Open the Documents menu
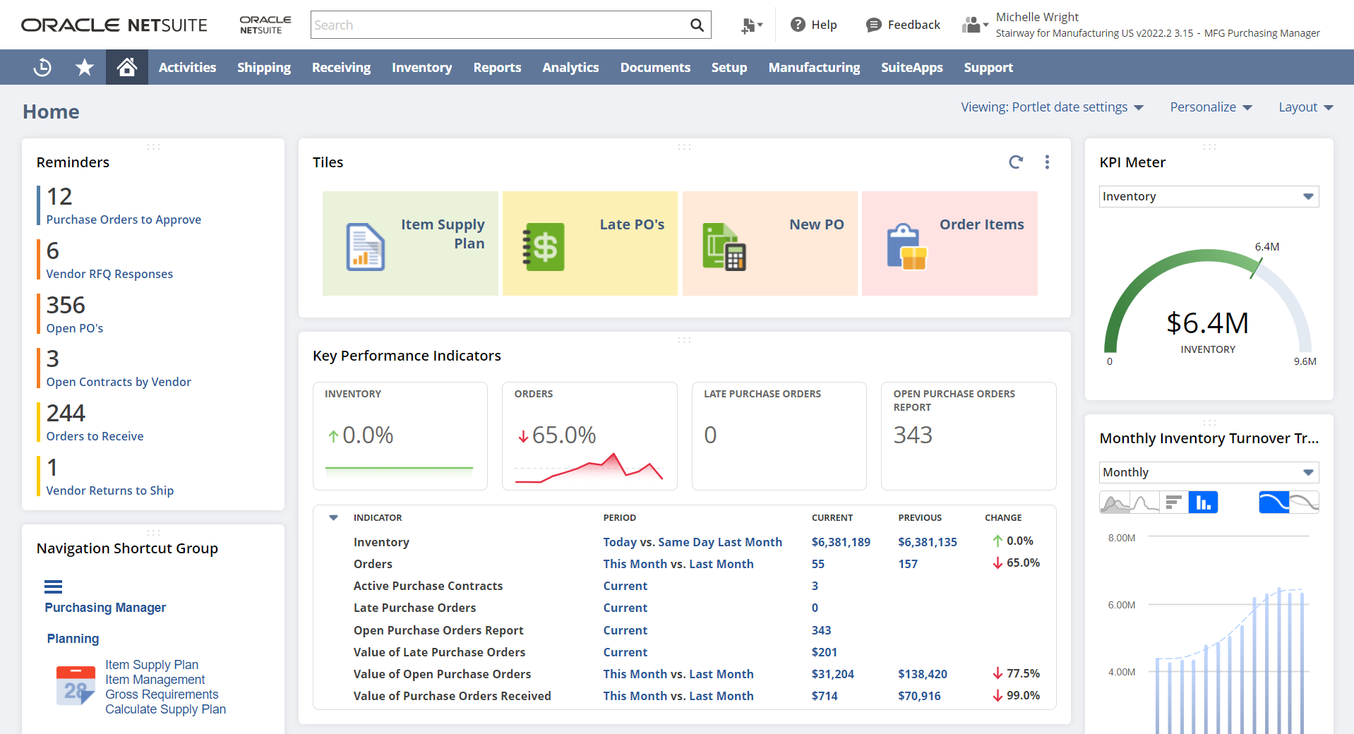Screen dimensions: 1354x734 (x=655, y=67)
